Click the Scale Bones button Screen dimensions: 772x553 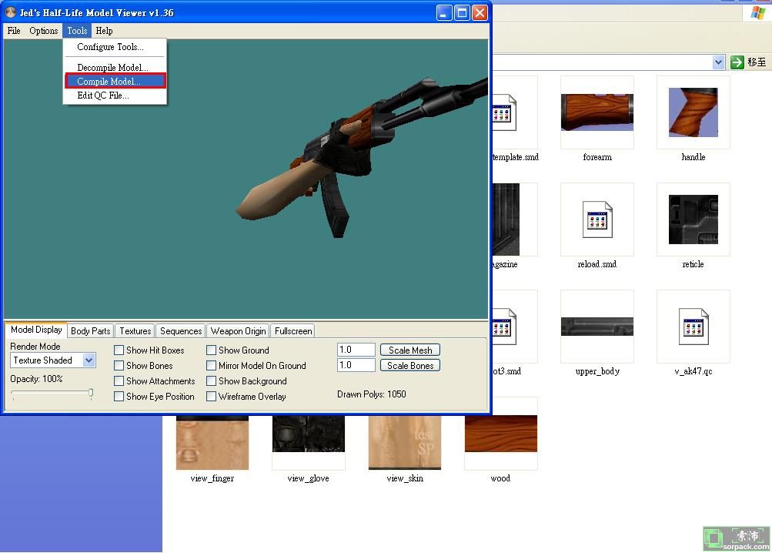tap(410, 365)
